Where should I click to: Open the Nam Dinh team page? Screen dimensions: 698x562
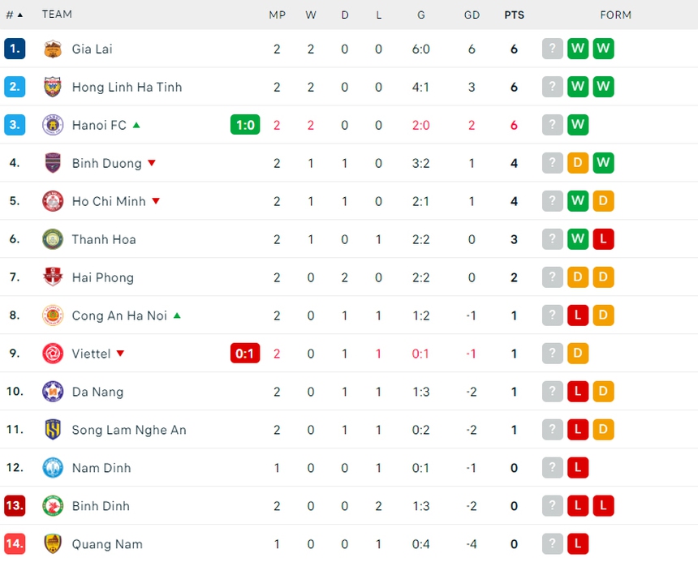click(x=101, y=468)
